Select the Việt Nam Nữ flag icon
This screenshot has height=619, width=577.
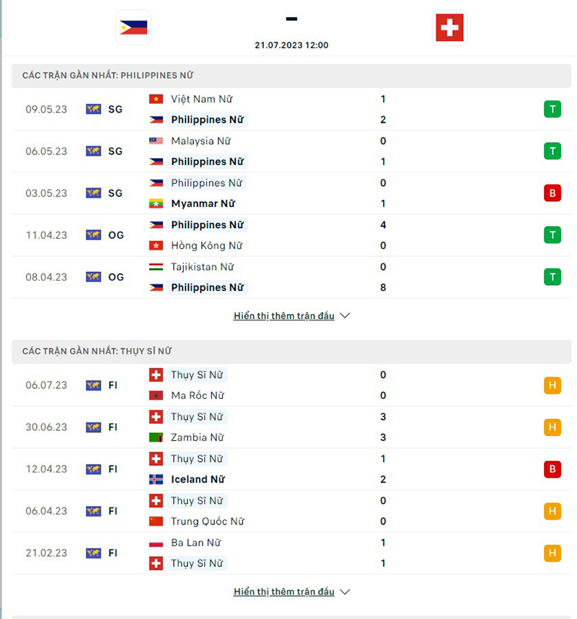156,99
